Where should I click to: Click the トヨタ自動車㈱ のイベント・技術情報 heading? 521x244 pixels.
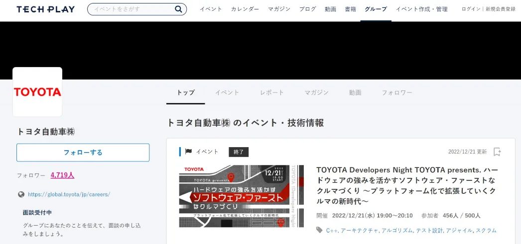[x=245, y=123]
